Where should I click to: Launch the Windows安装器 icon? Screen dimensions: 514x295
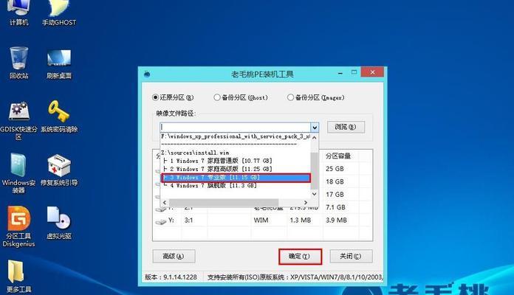coord(18,173)
